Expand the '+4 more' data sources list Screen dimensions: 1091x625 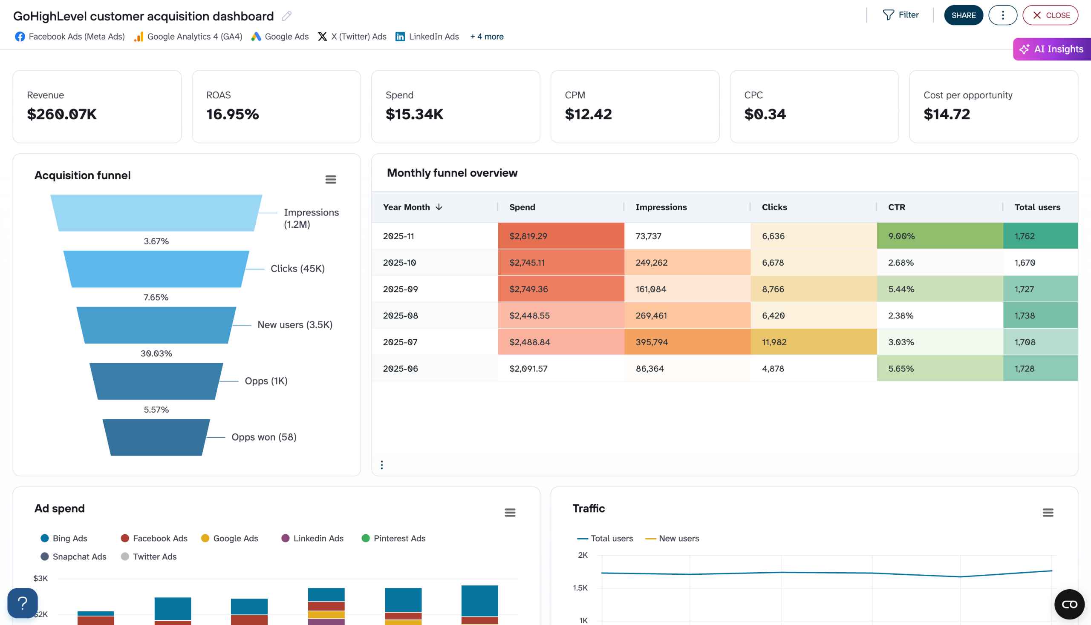coord(486,37)
